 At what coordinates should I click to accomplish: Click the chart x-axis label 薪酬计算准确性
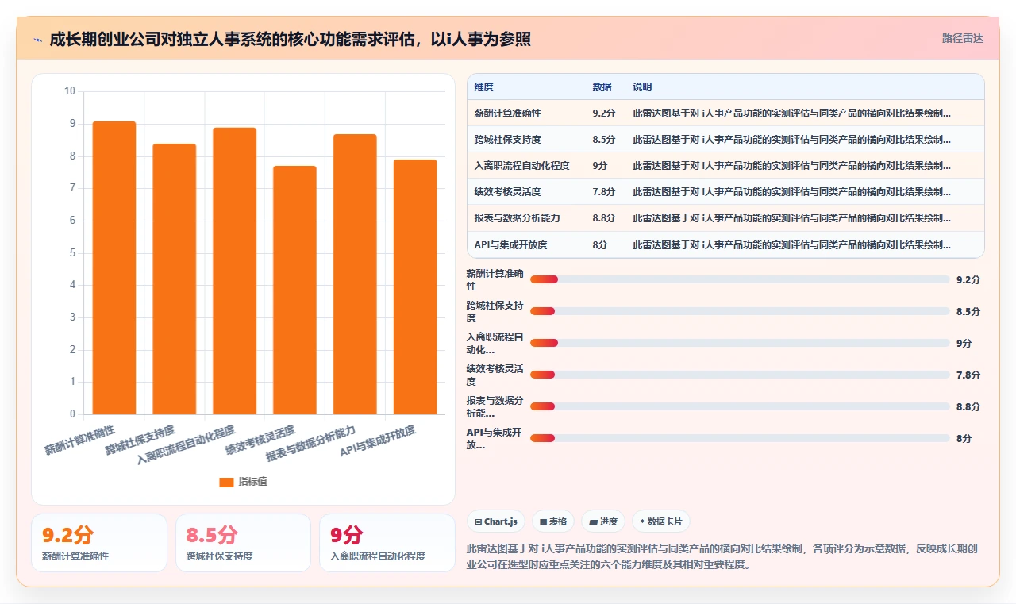point(79,440)
